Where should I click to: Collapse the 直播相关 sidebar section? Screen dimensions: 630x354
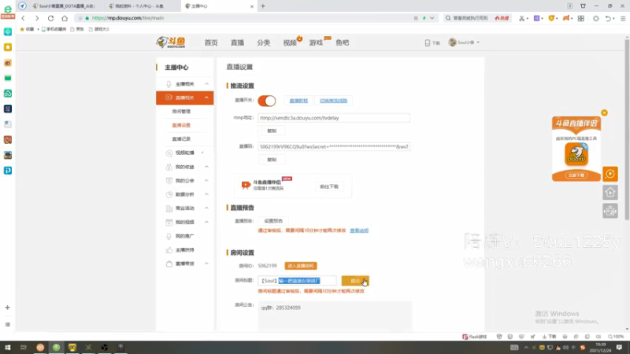click(x=185, y=98)
